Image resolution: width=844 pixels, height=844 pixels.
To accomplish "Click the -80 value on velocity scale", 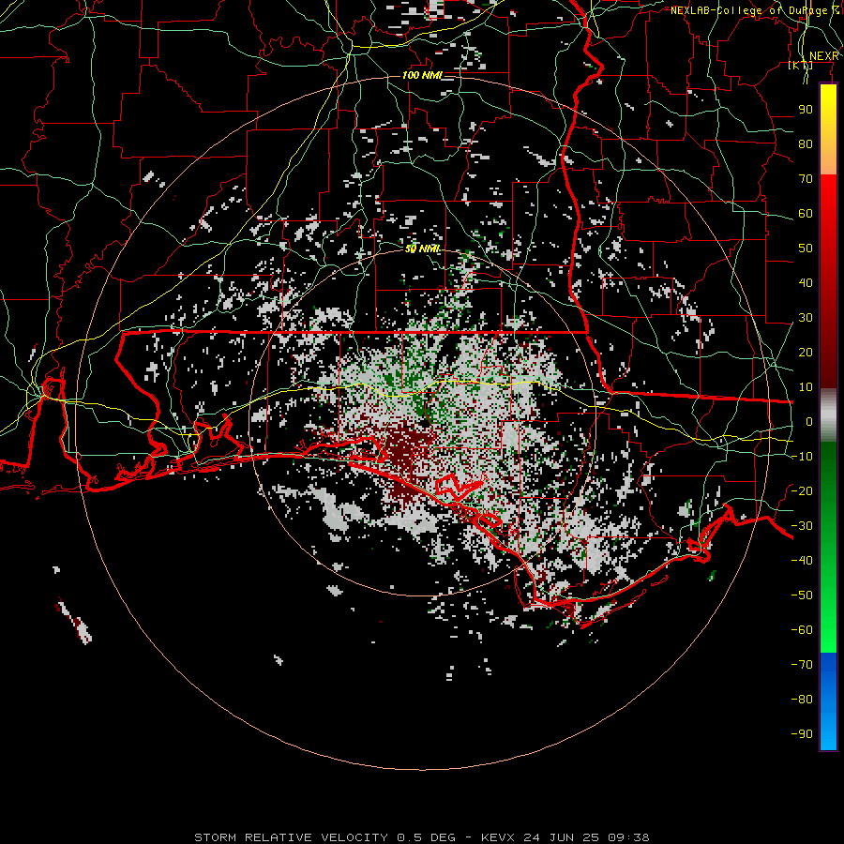I will click(802, 700).
